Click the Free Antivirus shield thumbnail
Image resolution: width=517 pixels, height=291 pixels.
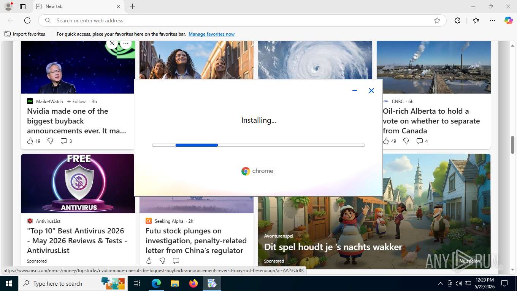pos(78,183)
